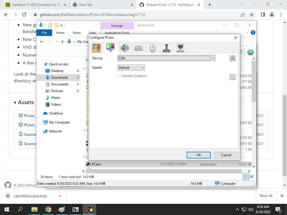This screenshot has height=215, width=287.
Task: Open the Chrome side panel icon
Action: (x=263, y=15)
